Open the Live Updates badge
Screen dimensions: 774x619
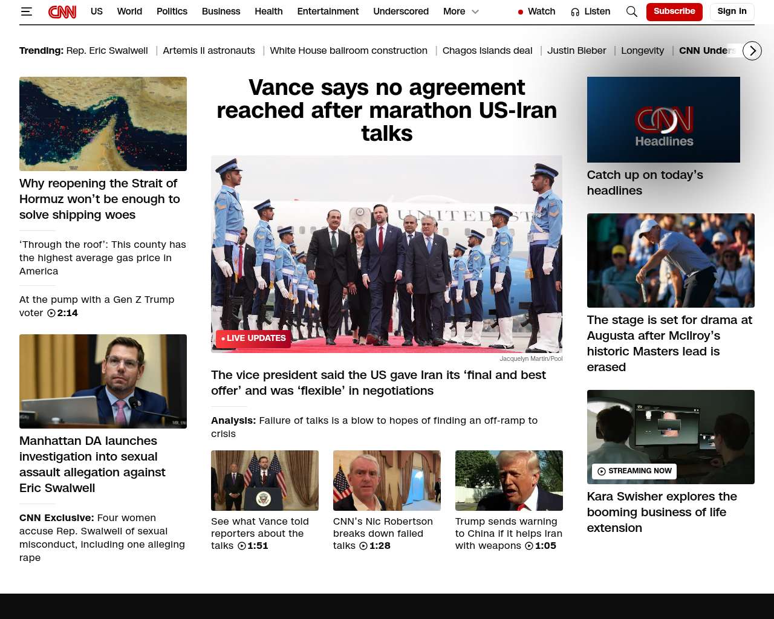click(253, 339)
